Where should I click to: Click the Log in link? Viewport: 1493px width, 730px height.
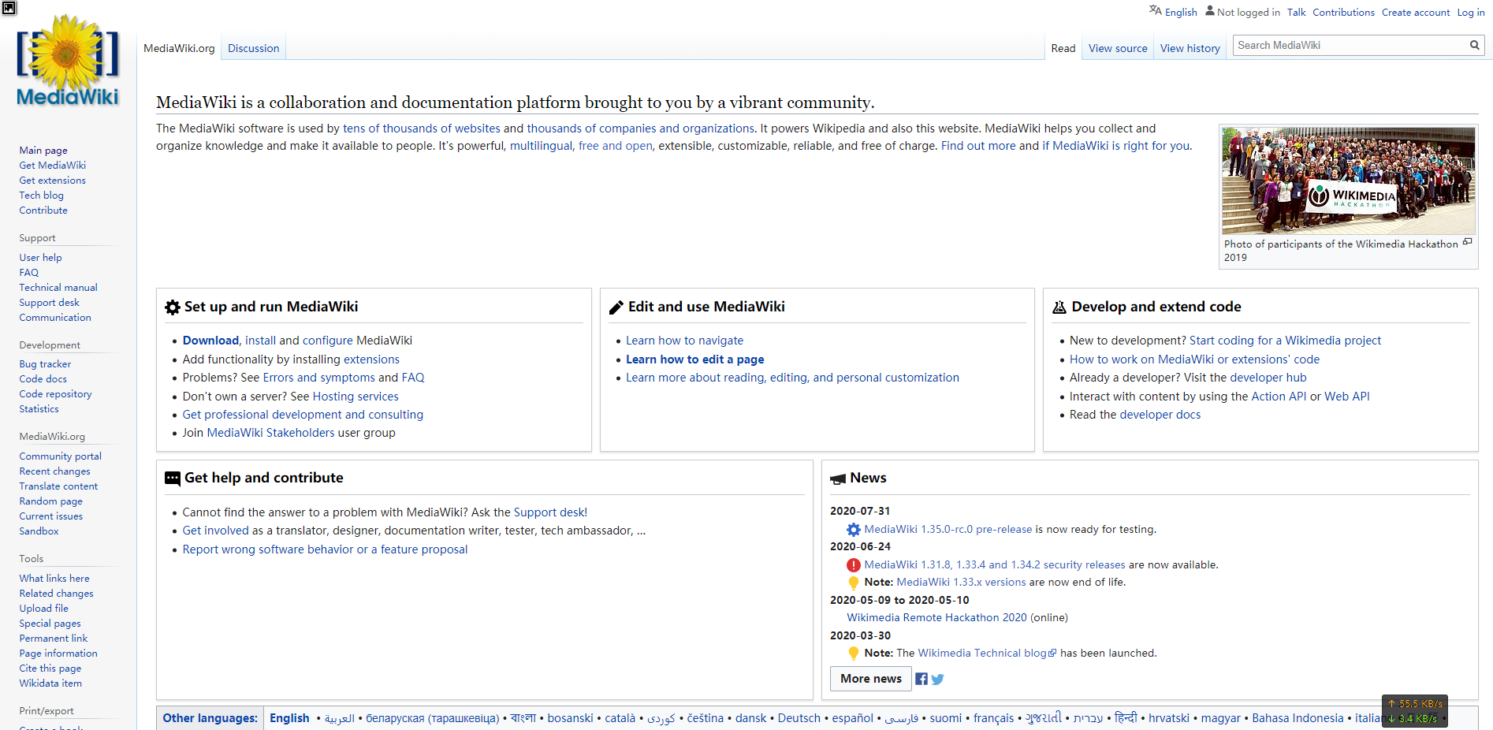tap(1471, 12)
